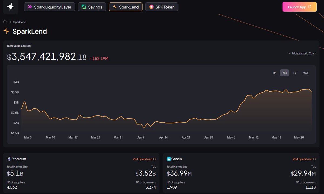Open the Savings tab

pos(92,7)
